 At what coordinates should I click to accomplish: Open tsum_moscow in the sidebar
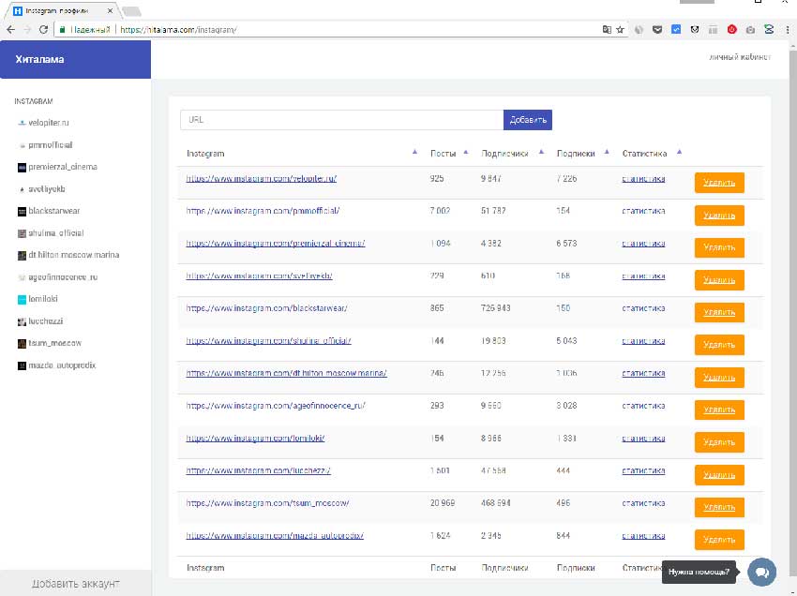tap(54, 343)
